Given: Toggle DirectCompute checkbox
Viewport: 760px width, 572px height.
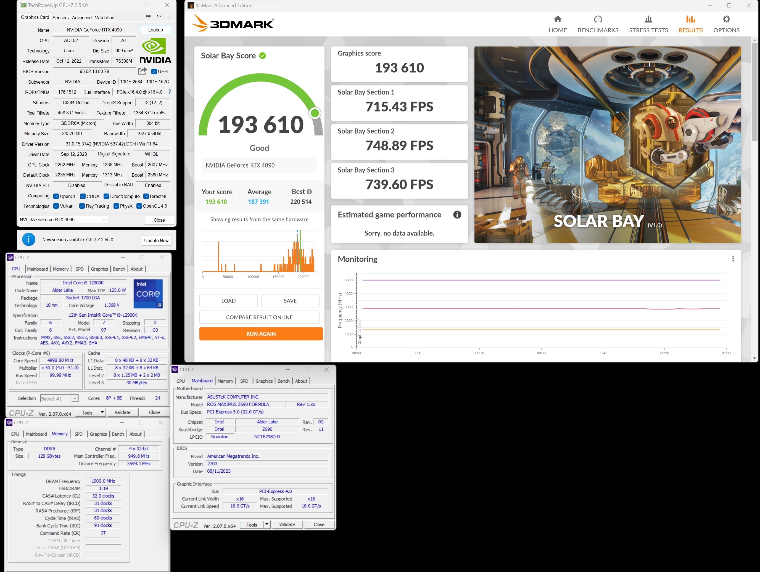Looking at the screenshot, I should [106, 196].
